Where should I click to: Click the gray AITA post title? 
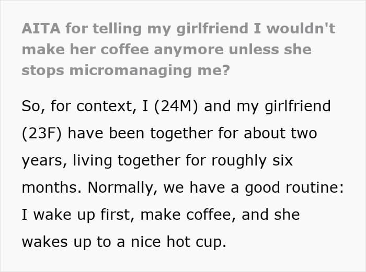point(179,50)
